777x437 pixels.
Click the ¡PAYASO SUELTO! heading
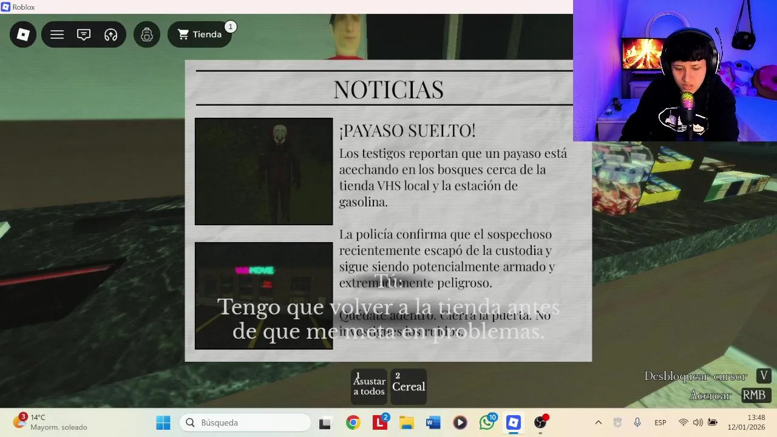pyautogui.click(x=407, y=130)
